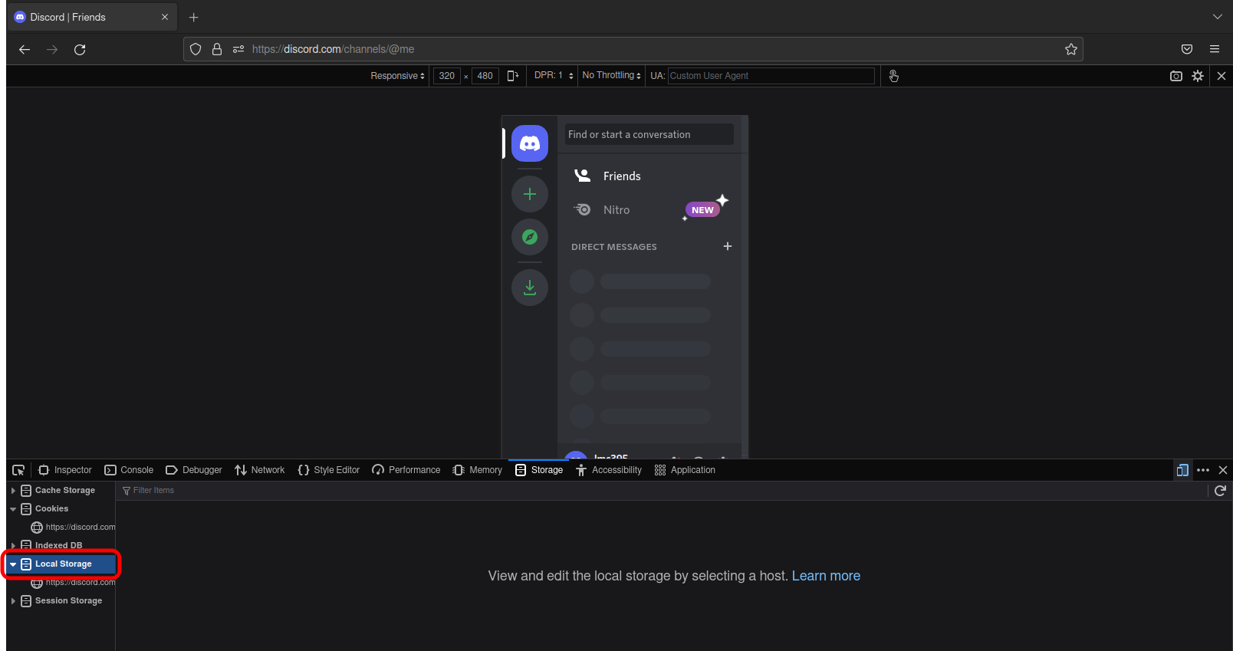Add a server with the plus icon
Image resolution: width=1233 pixels, height=651 pixels.
pos(530,194)
